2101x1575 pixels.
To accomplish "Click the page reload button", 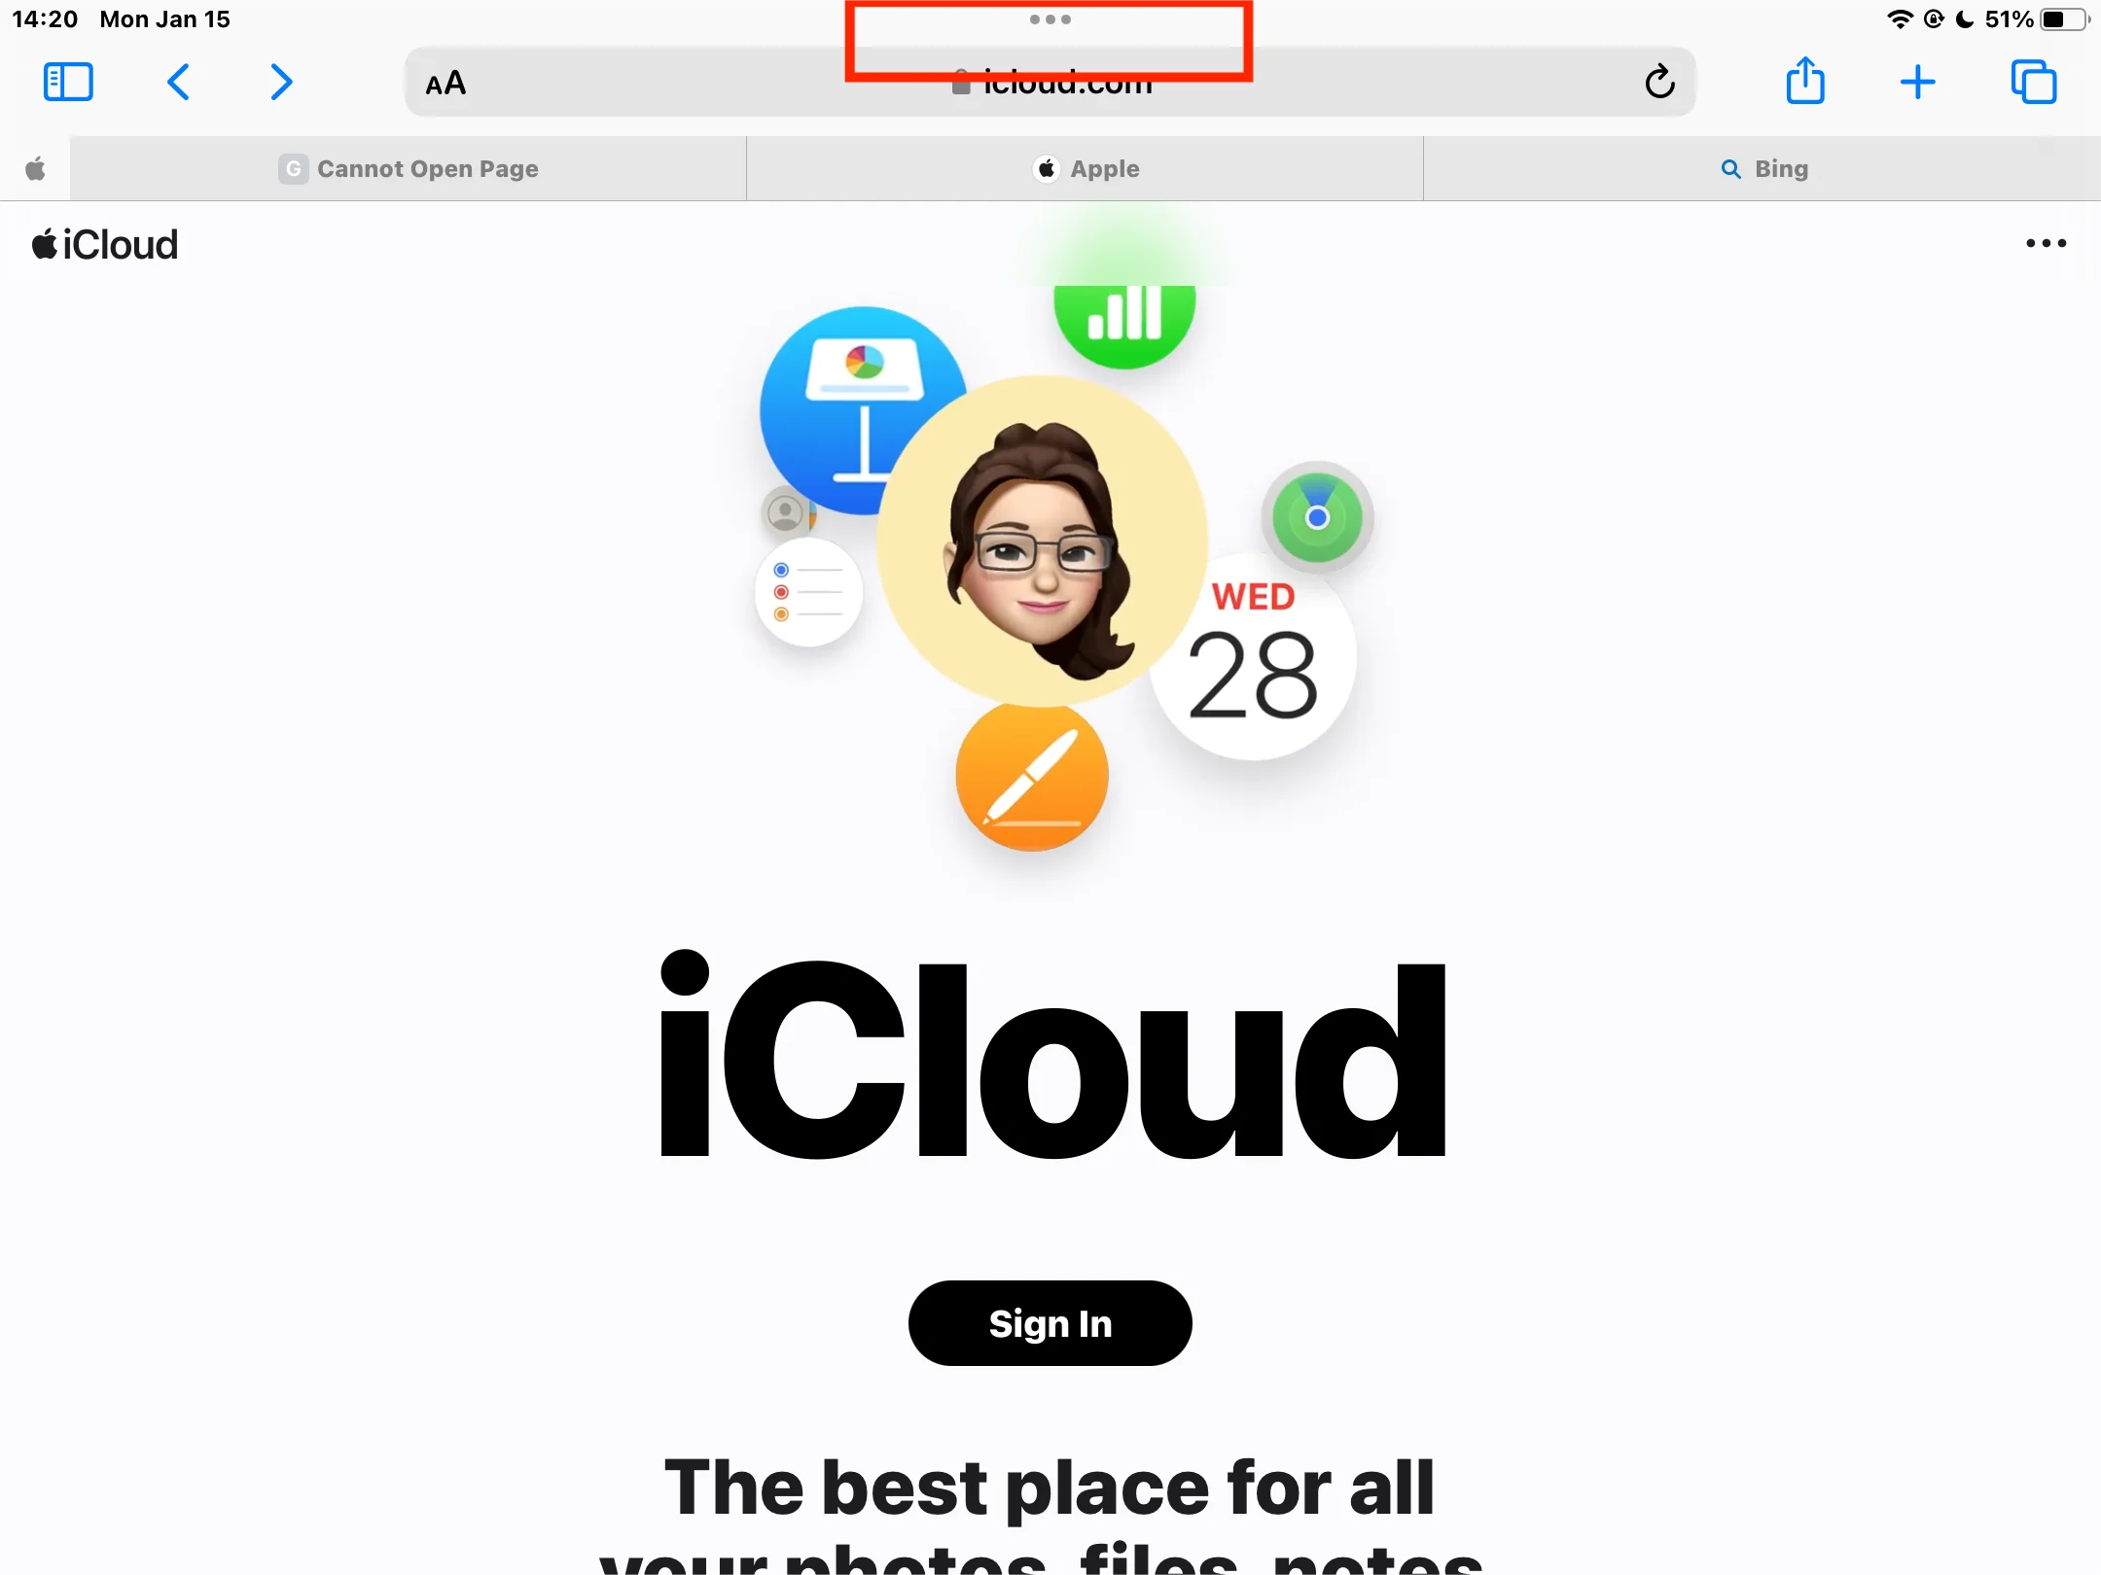I will [1659, 83].
